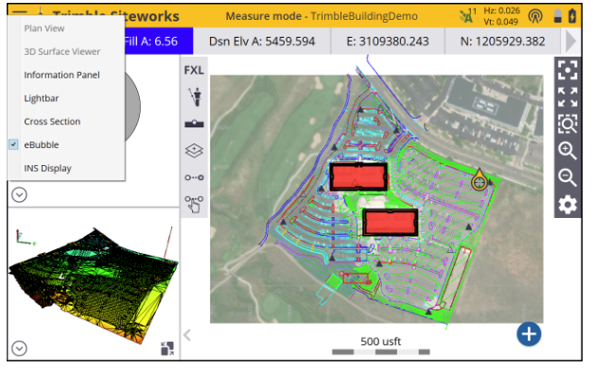Maximize the 3D surface view panel
This screenshot has height=368, width=593.
tap(167, 348)
